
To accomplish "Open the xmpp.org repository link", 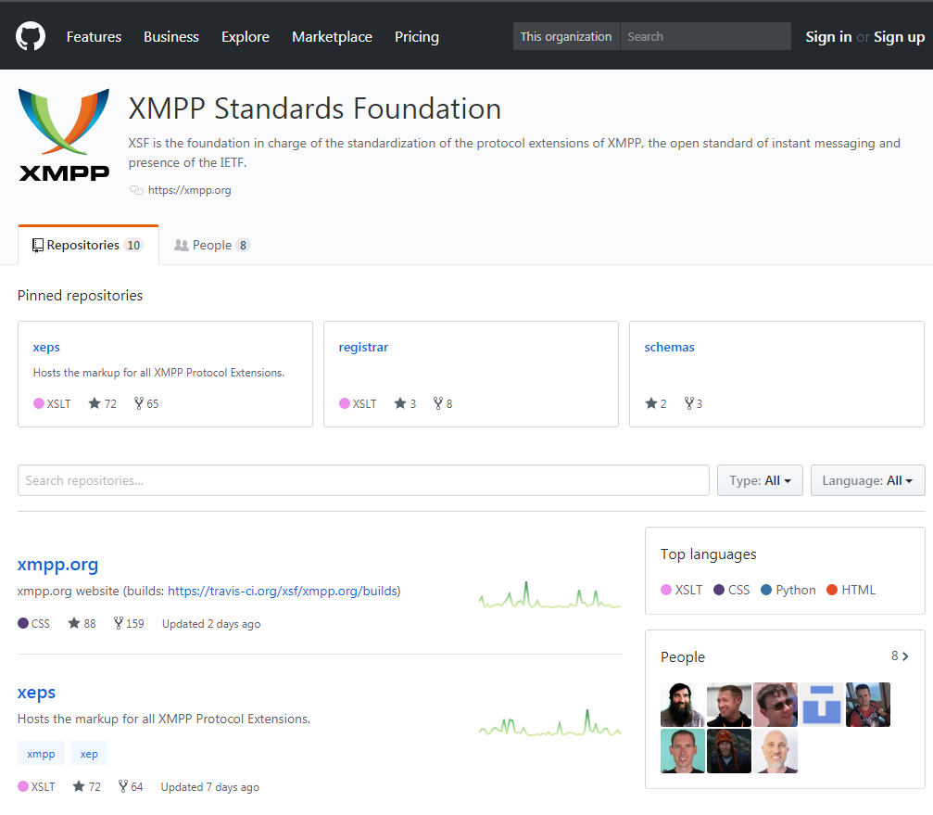I will tap(57, 564).
